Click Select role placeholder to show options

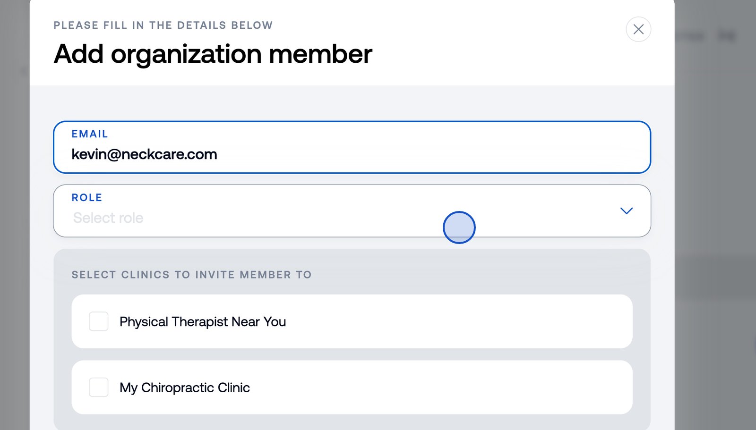[x=109, y=218]
